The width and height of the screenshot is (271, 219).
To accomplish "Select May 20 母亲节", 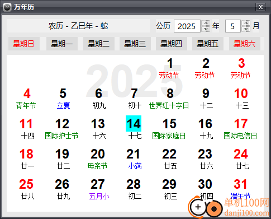I will click(98, 159).
